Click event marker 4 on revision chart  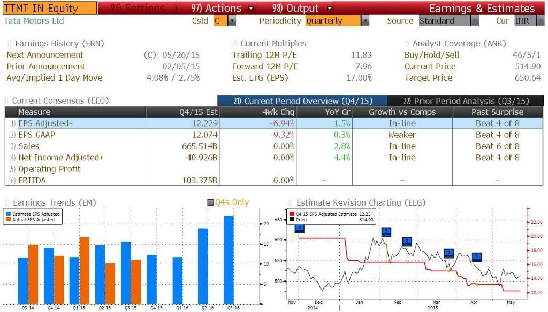[x=300, y=229]
